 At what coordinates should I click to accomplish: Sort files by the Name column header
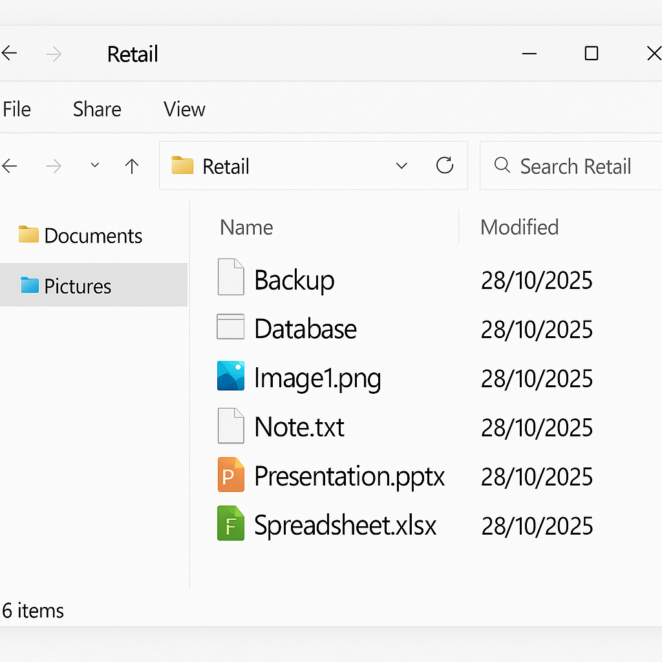tap(246, 228)
